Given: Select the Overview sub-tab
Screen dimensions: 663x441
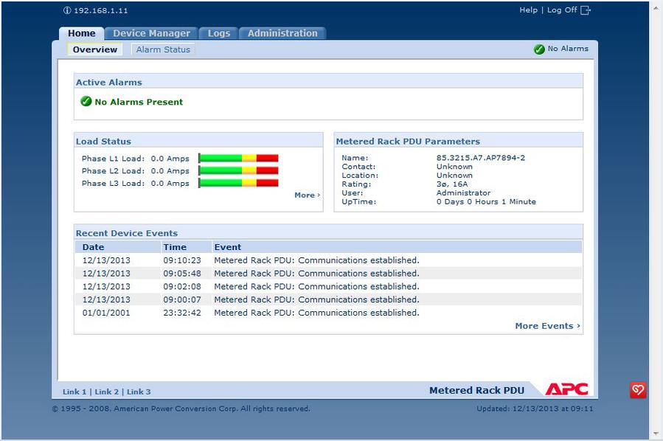Looking at the screenshot, I should tap(94, 49).
